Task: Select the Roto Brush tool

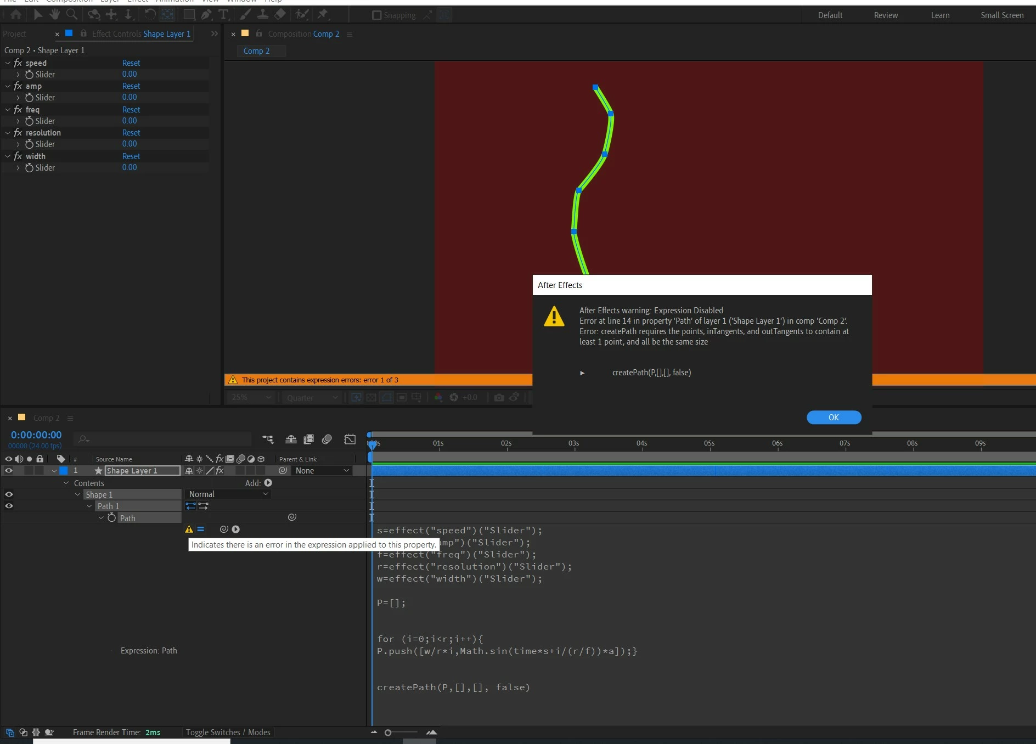Action: [302, 15]
